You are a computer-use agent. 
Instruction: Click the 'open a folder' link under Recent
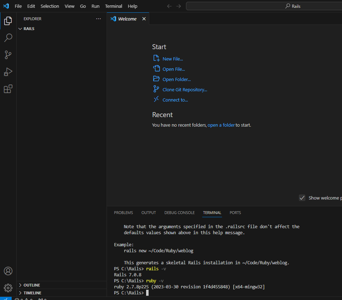click(x=221, y=125)
